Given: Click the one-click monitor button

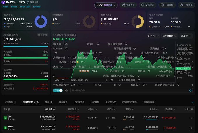Looking at the screenshot, I should [167, 5].
